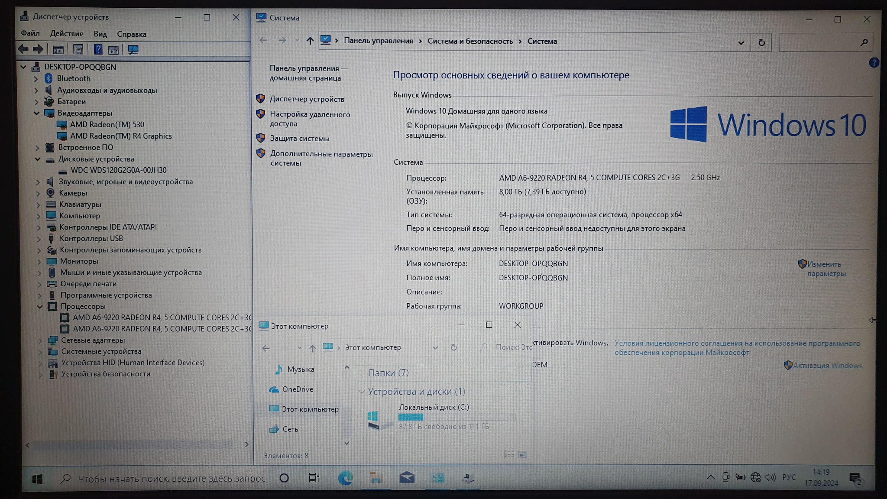Open Task View on the taskbar
Screen dimensions: 887x499
click(314, 478)
